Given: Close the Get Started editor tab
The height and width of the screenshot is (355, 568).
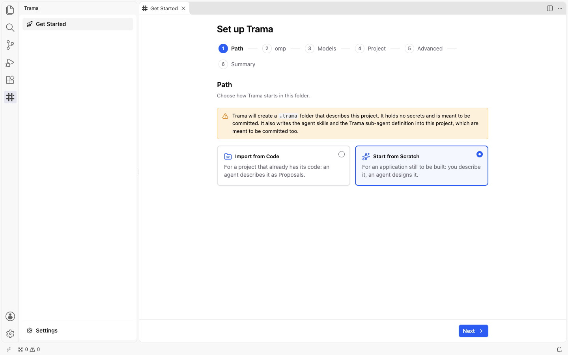Looking at the screenshot, I should (x=183, y=8).
